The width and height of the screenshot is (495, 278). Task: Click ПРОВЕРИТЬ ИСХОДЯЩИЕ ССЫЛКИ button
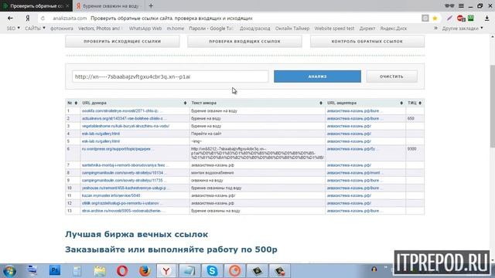pos(122,42)
